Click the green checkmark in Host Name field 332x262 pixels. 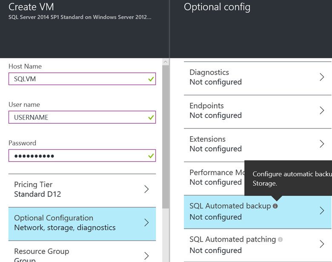[151, 79]
